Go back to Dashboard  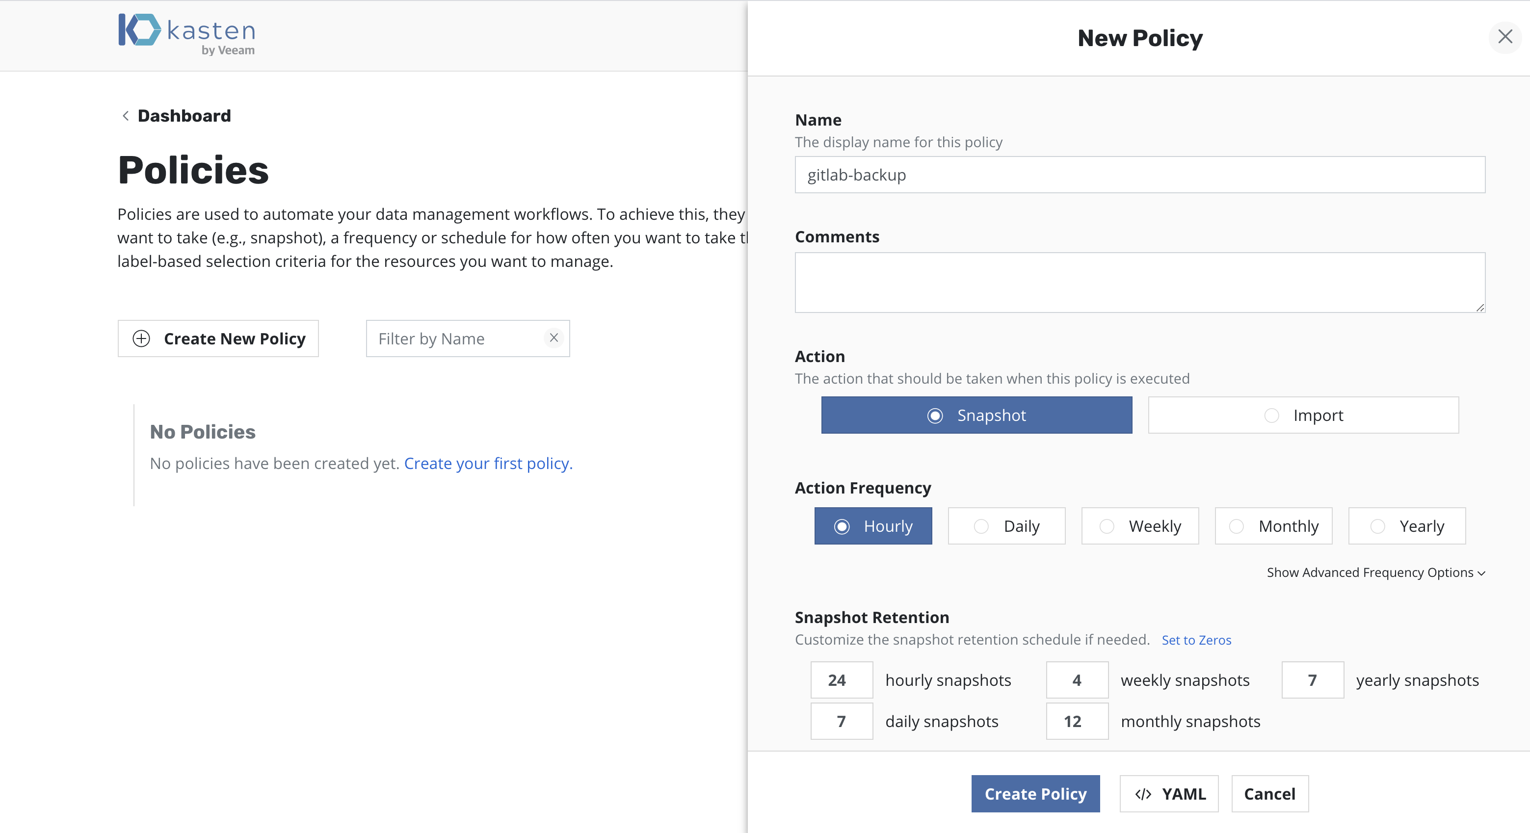pyautogui.click(x=184, y=116)
